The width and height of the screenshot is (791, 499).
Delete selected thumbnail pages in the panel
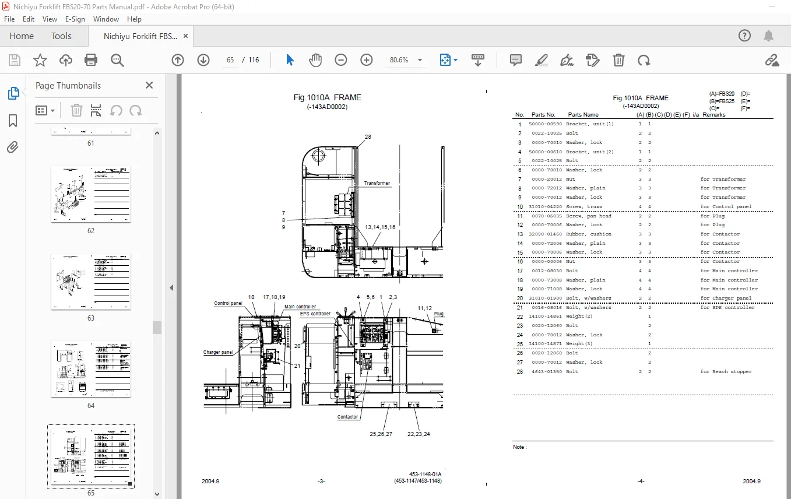pos(76,110)
